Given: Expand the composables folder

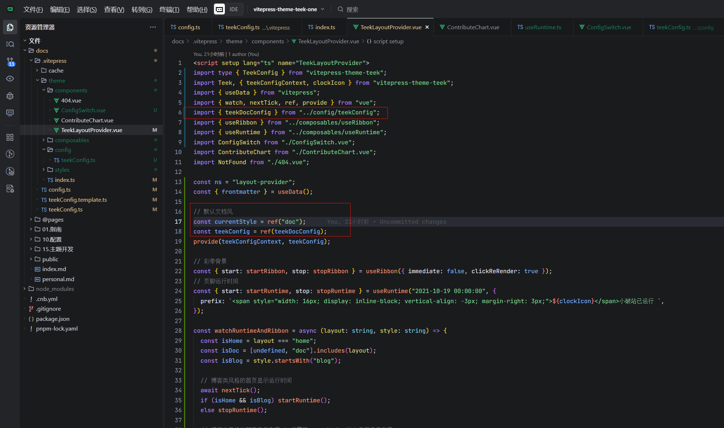Looking at the screenshot, I should pos(71,140).
